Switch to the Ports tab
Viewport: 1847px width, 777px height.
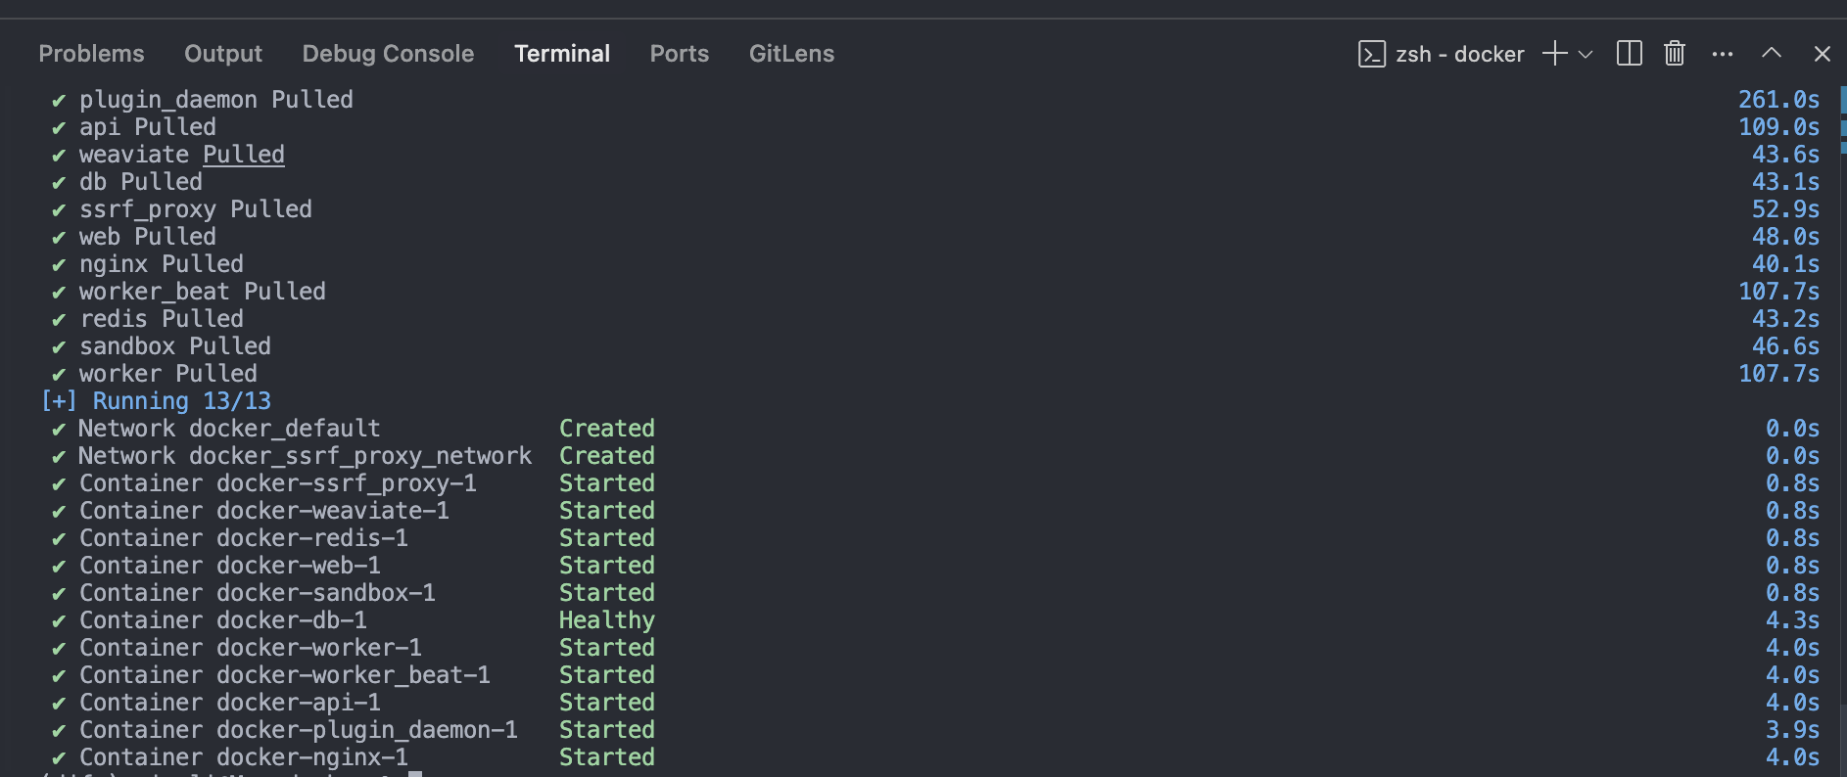coord(680,54)
